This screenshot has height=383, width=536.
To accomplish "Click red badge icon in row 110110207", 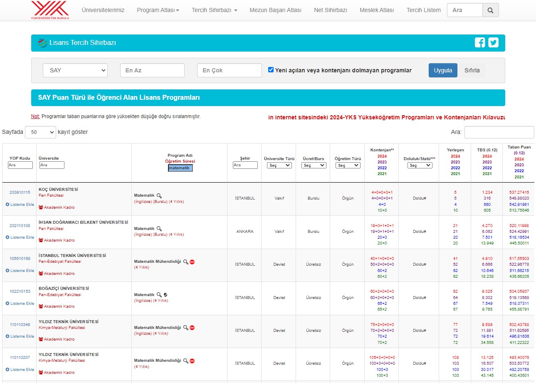I will point(192,361).
